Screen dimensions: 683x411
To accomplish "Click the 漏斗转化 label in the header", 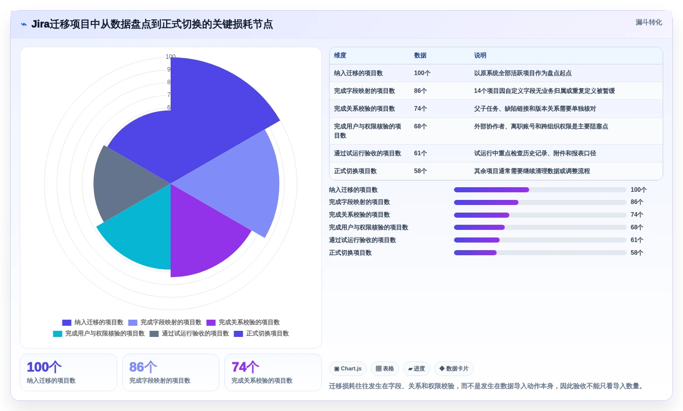I will coord(648,22).
